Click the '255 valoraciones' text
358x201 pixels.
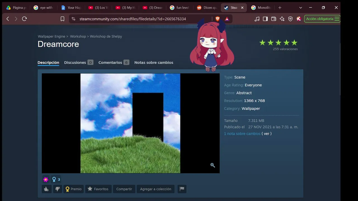[285, 49]
